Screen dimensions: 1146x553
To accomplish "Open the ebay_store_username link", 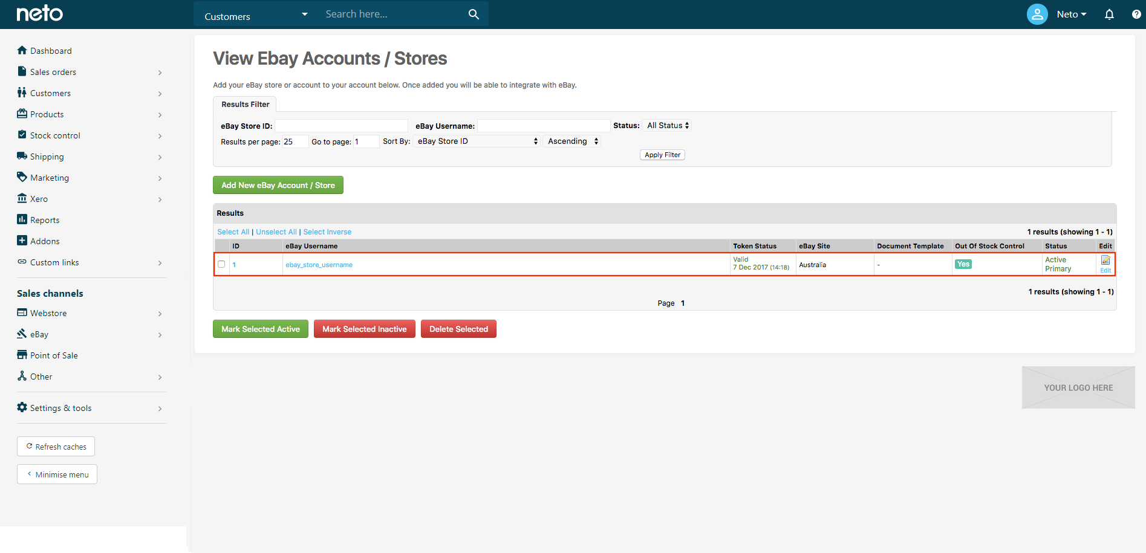I will (319, 265).
